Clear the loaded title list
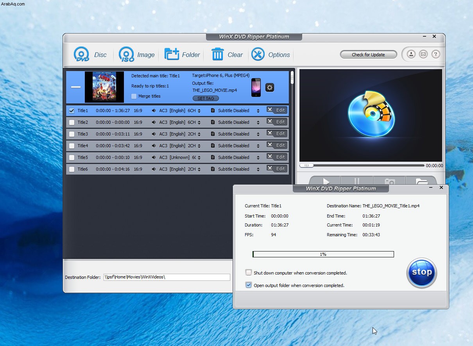Screen dimensions: 473x346 [227, 55]
